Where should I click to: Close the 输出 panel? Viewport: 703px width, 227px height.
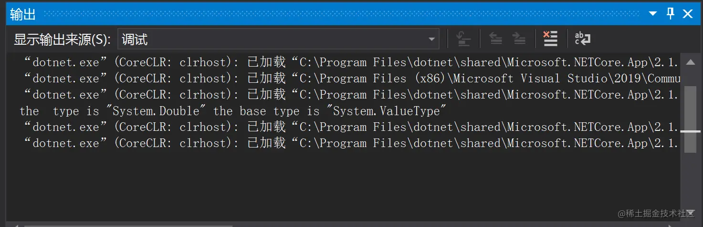click(x=688, y=14)
